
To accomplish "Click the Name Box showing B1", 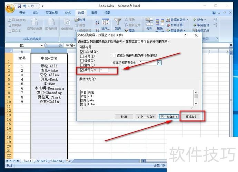I will 23,45.
